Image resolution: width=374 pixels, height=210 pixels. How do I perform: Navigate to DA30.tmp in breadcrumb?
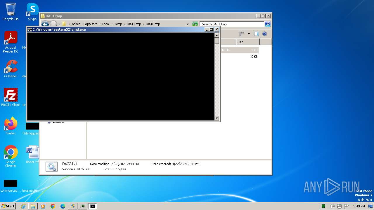point(134,24)
